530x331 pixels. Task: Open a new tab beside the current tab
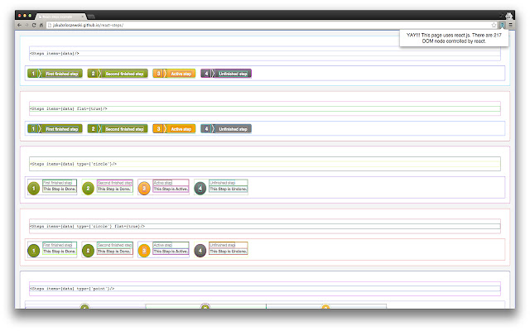[91, 17]
